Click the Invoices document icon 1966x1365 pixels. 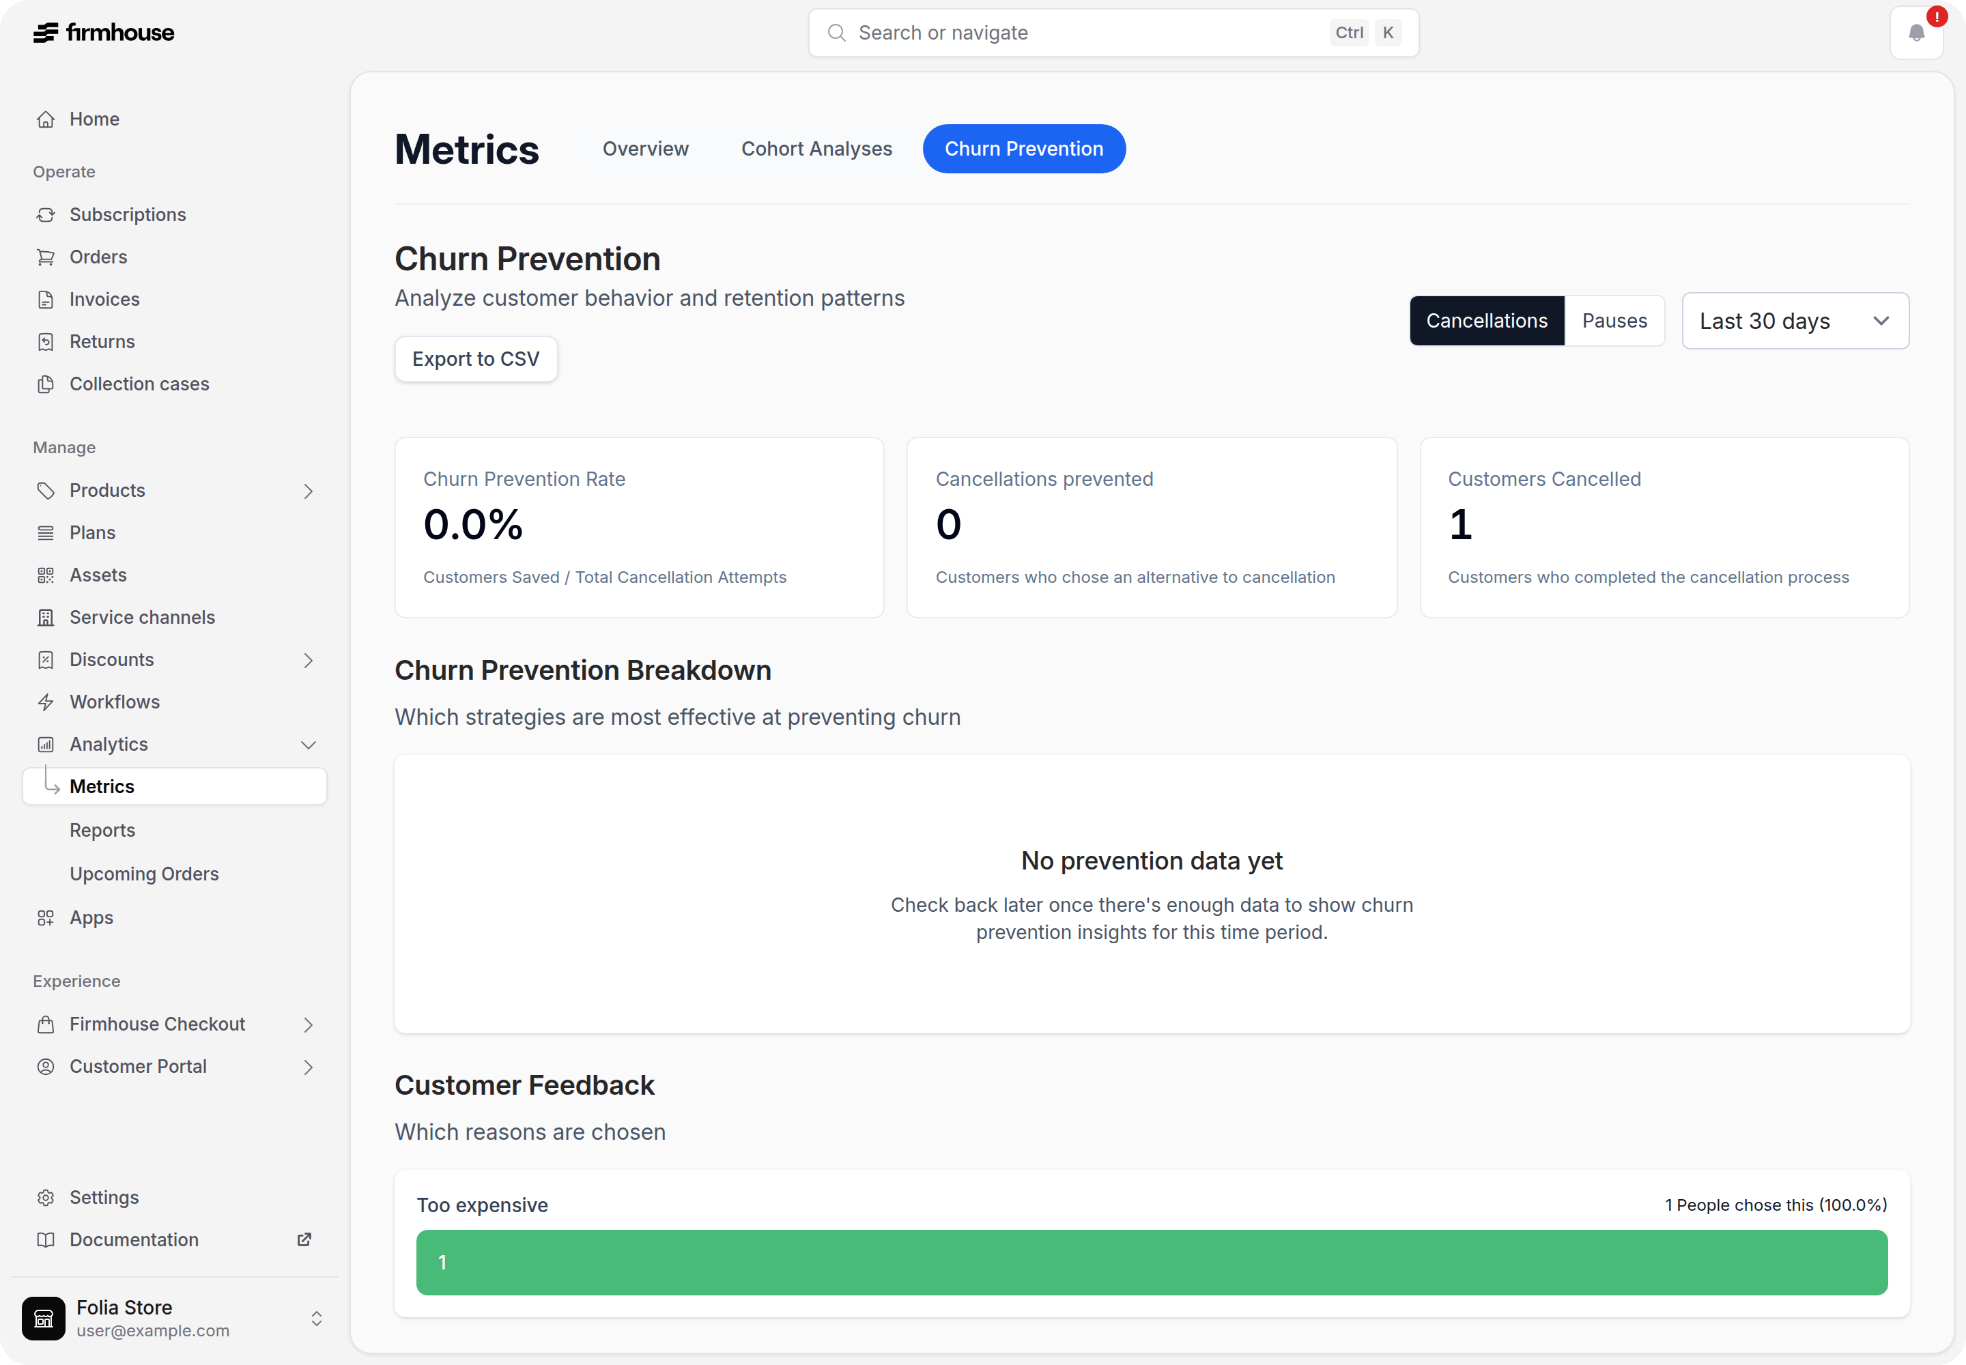(46, 300)
